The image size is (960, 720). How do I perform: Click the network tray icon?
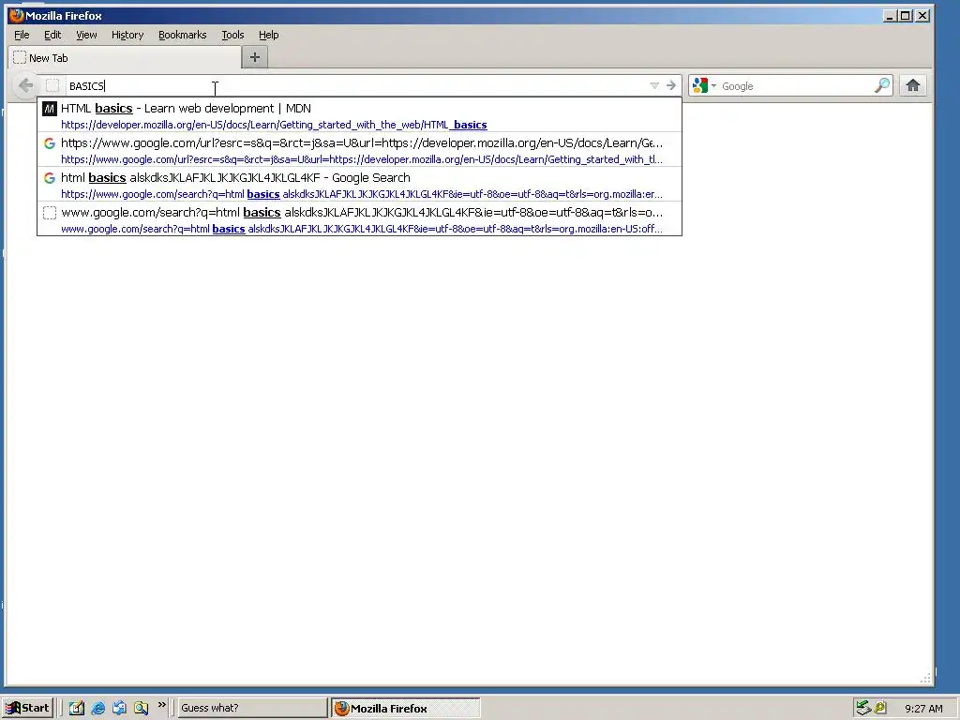tap(863, 708)
